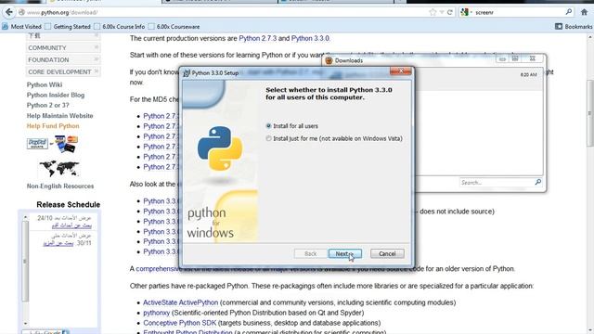Click the Most Visited bookmark icon
Screen dimensions: 594x334
[5, 27]
